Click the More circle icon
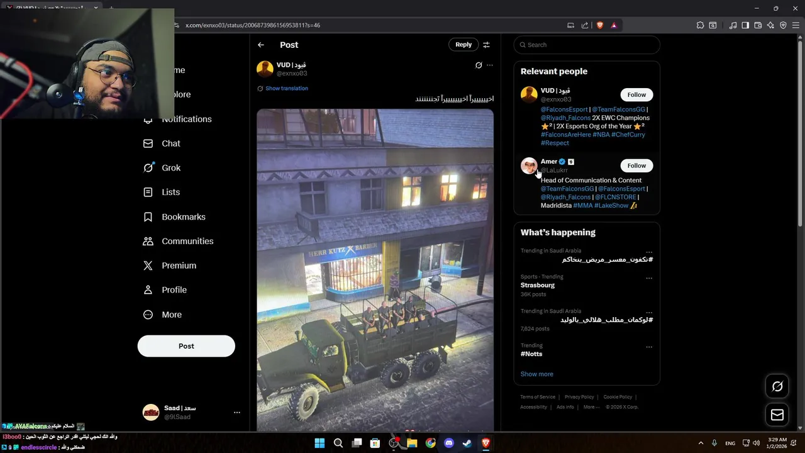 pos(148,315)
